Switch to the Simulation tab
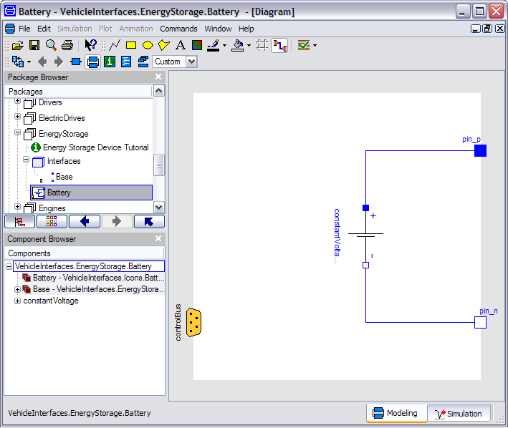508x428 pixels. click(459, 414)
